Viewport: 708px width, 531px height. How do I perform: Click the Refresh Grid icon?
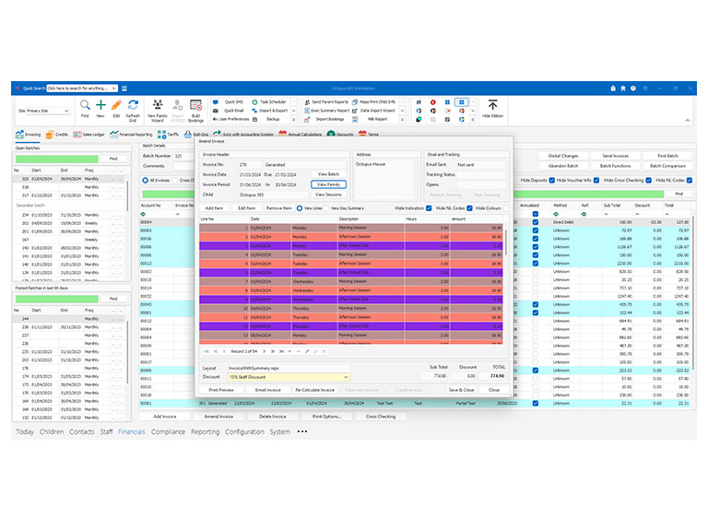coord(133,105)
